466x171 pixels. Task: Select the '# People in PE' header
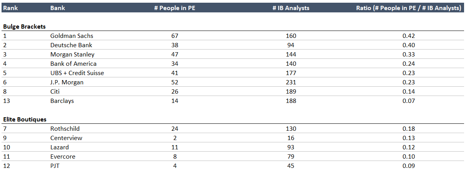click(x=174, y=8)
